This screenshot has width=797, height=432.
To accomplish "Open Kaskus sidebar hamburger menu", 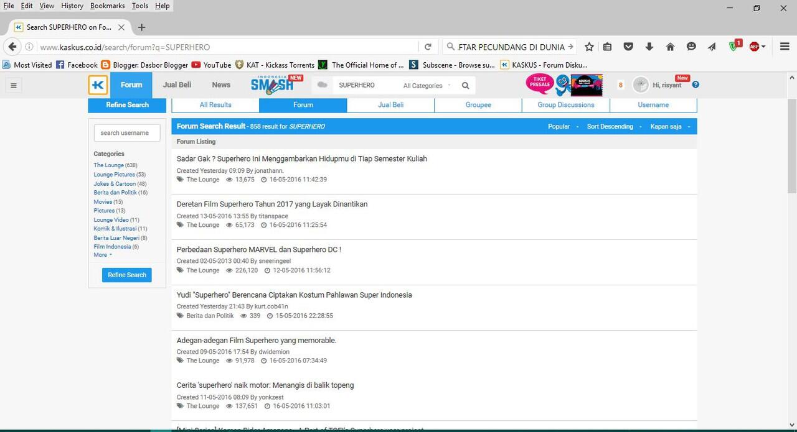I will [14, 86].
